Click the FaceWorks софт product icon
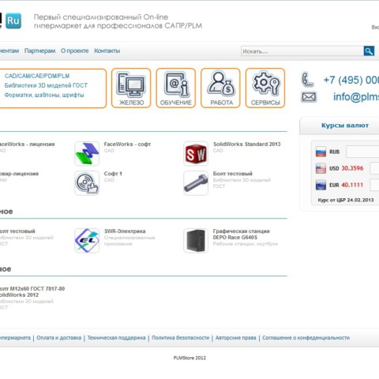This screenshot has width=379, height=379. [x=87, y=154]
